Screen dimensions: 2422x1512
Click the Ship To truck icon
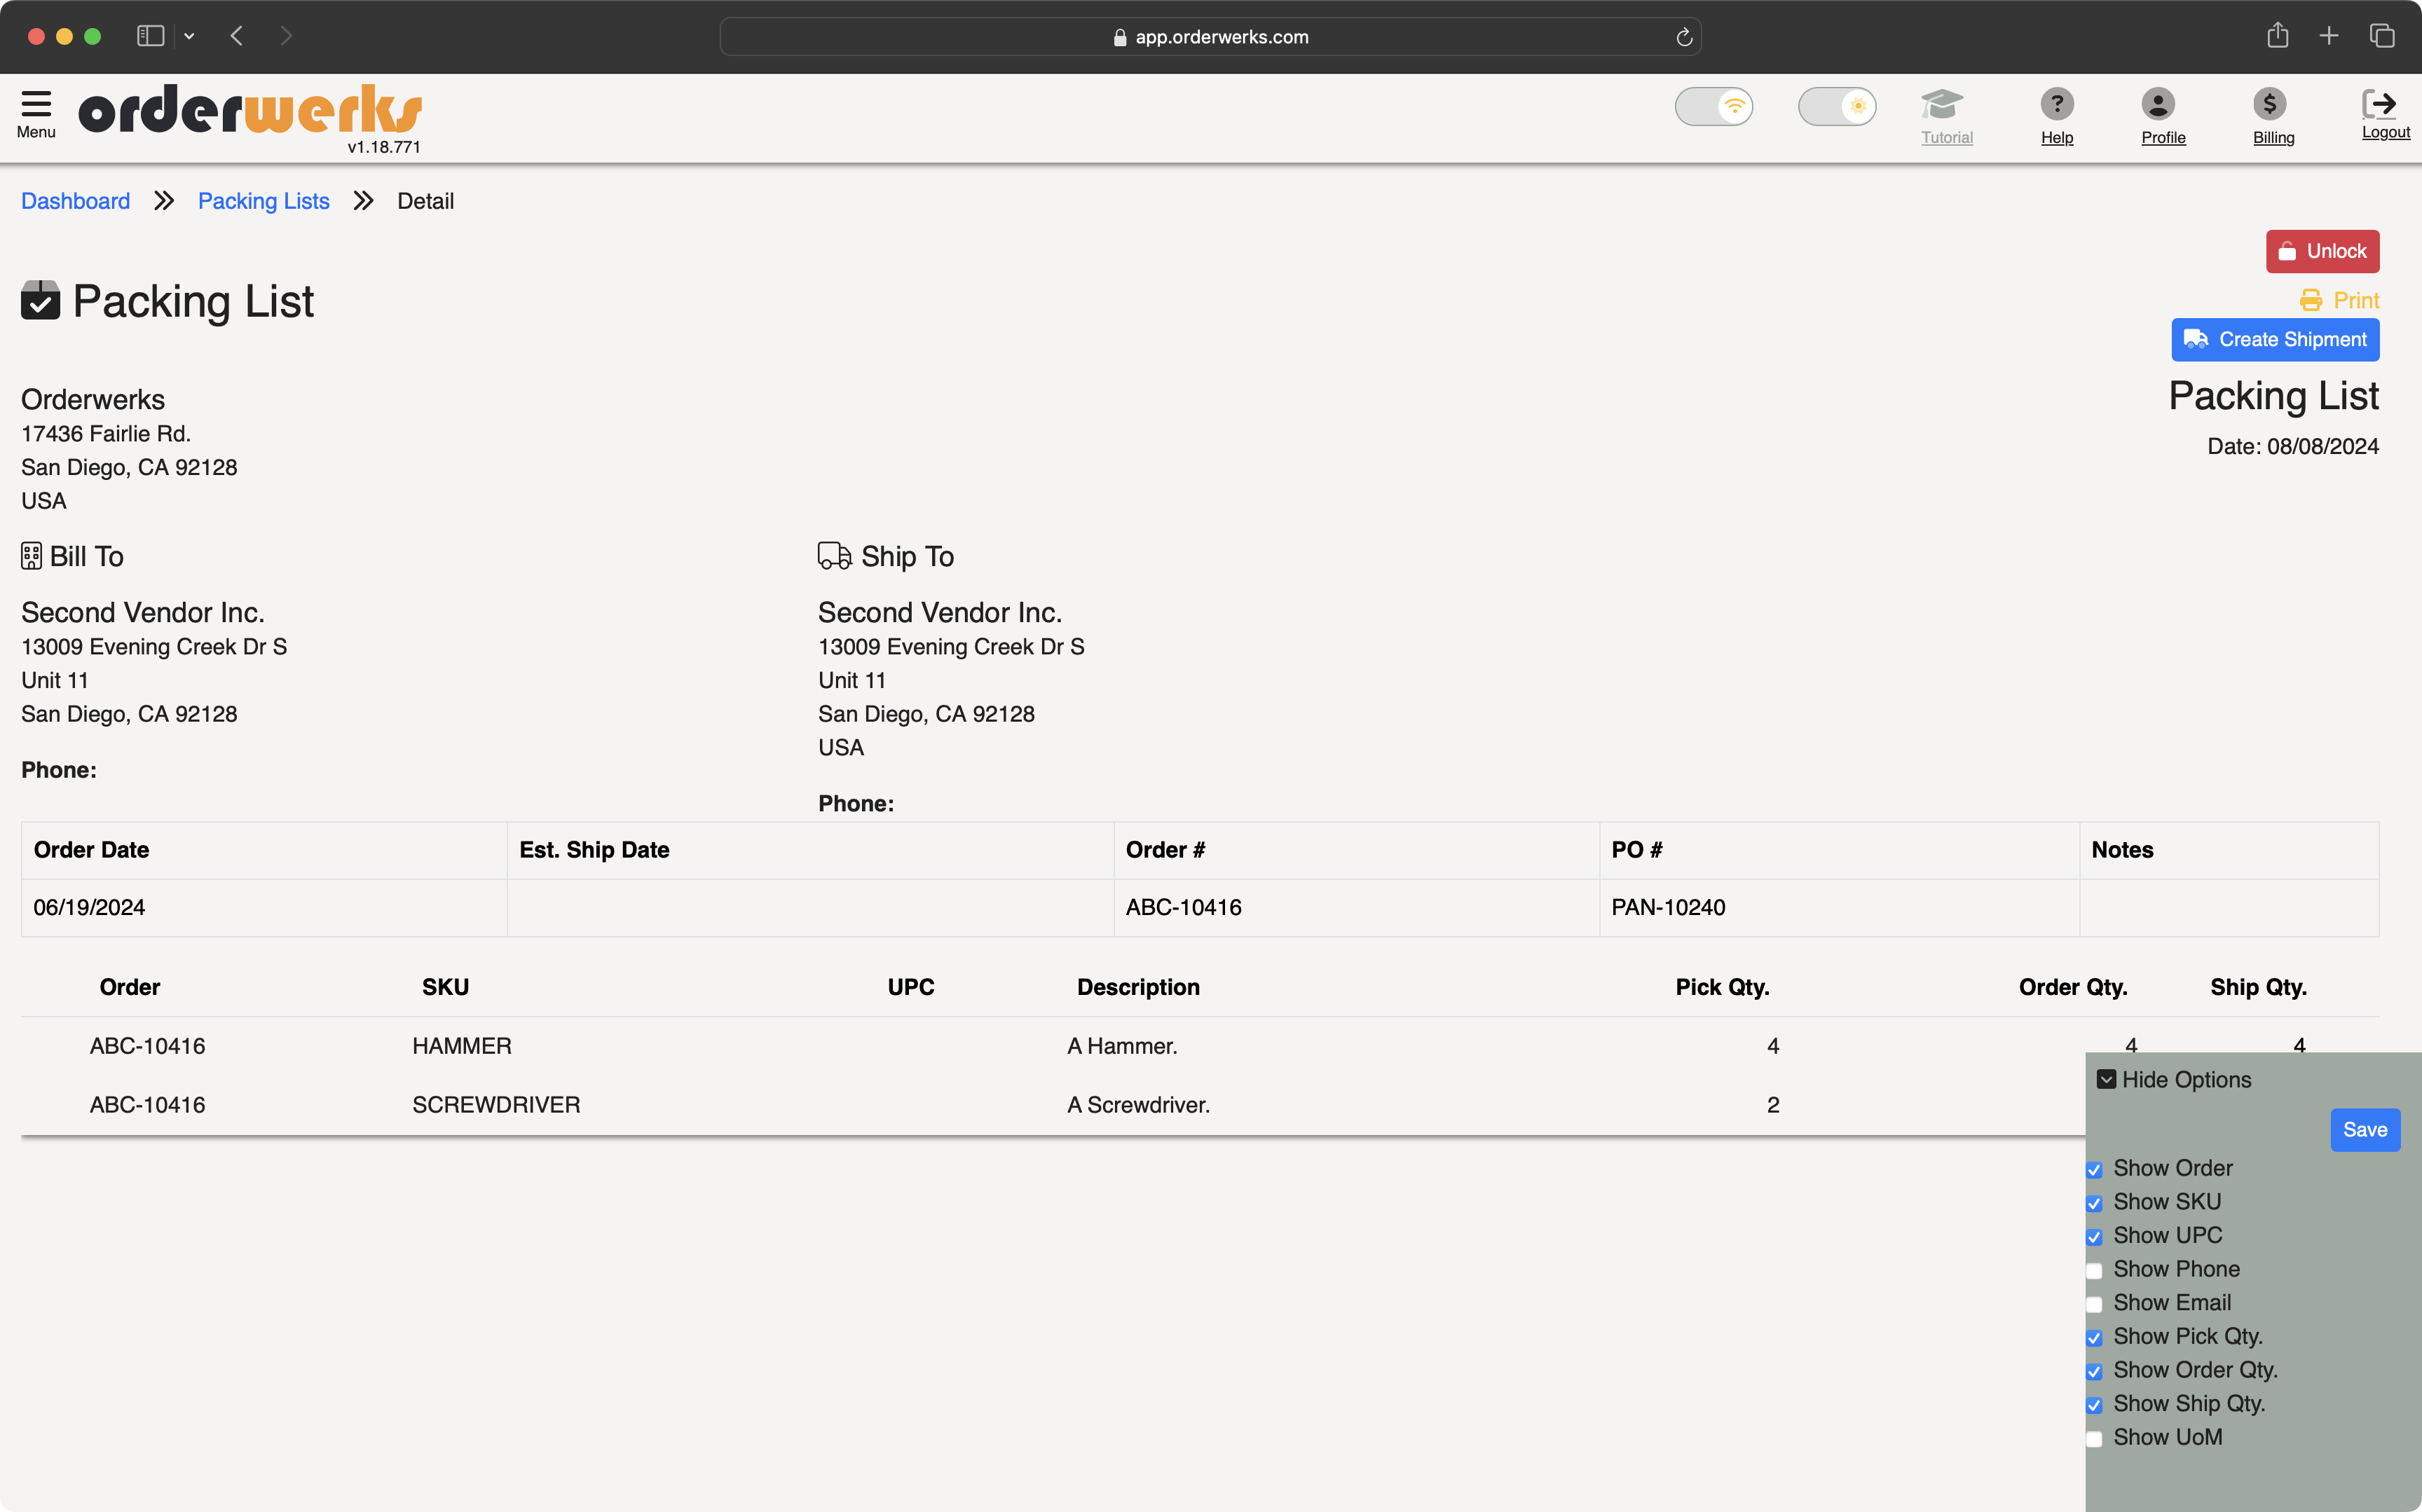tap(834, 556)
